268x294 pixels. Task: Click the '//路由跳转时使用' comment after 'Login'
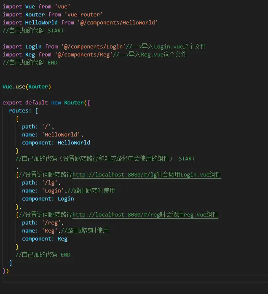[91, 191]
